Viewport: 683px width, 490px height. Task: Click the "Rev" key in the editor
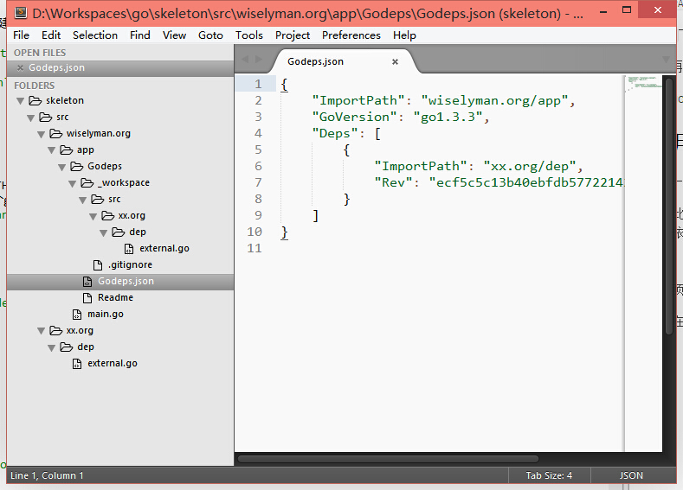pyautogui.click(x=393, y=182)
